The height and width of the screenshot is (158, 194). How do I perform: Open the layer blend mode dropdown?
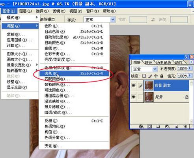[144, 69]
